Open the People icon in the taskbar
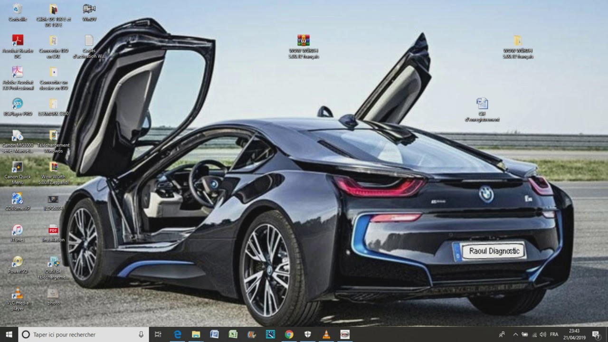This screenshot has width=608, height=342. click(x=502, y=334)
